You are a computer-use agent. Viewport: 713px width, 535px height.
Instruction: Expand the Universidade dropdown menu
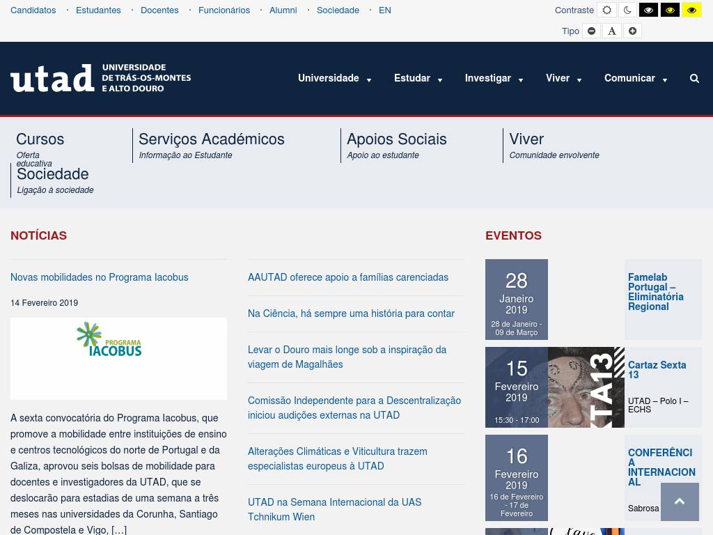[335, 79]
